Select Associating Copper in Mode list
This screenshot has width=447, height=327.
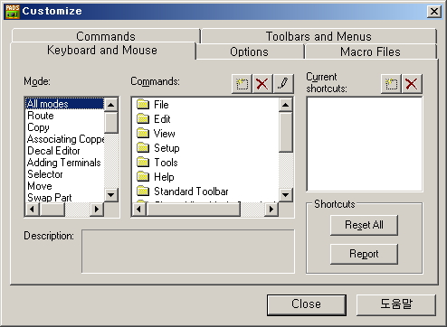(64, 139)
